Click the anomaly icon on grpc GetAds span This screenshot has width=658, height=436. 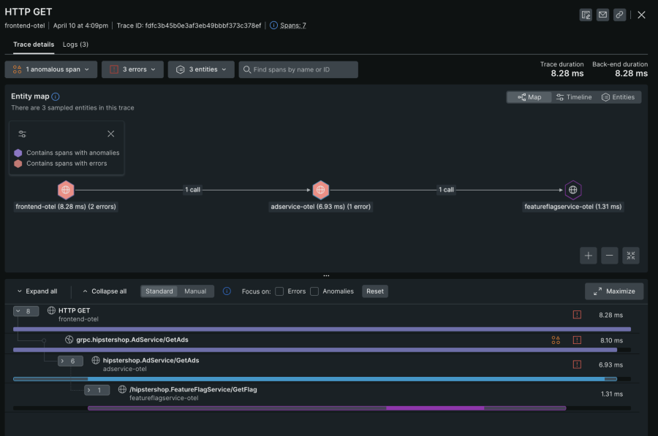[x=556, y=340]
